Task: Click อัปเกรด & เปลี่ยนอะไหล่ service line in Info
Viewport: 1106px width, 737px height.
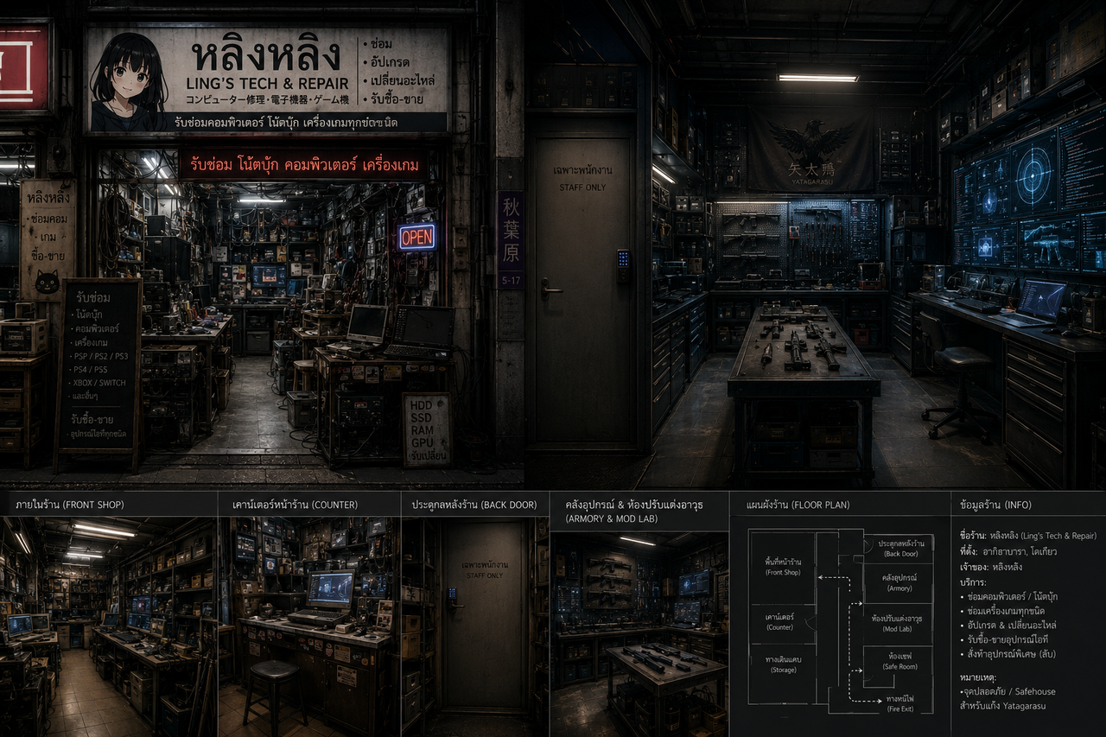Action: 1007,625
